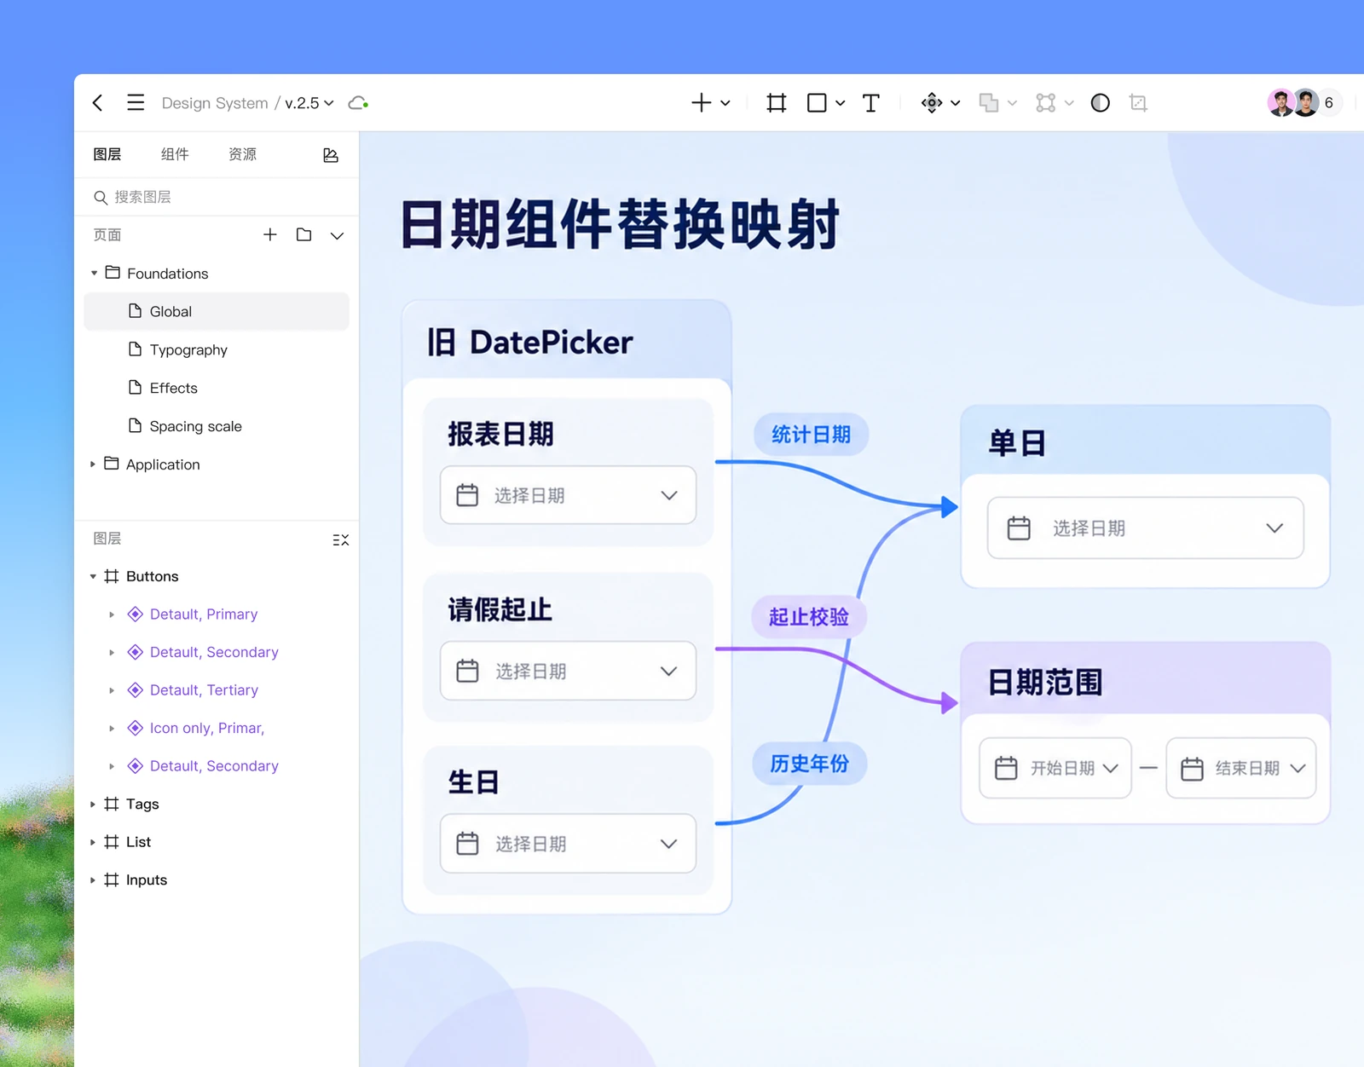Image resolution: width=1364 pixels, height=1067 pixels.
Task: Click the boolean union shapes icon
Action: point(989,103)
